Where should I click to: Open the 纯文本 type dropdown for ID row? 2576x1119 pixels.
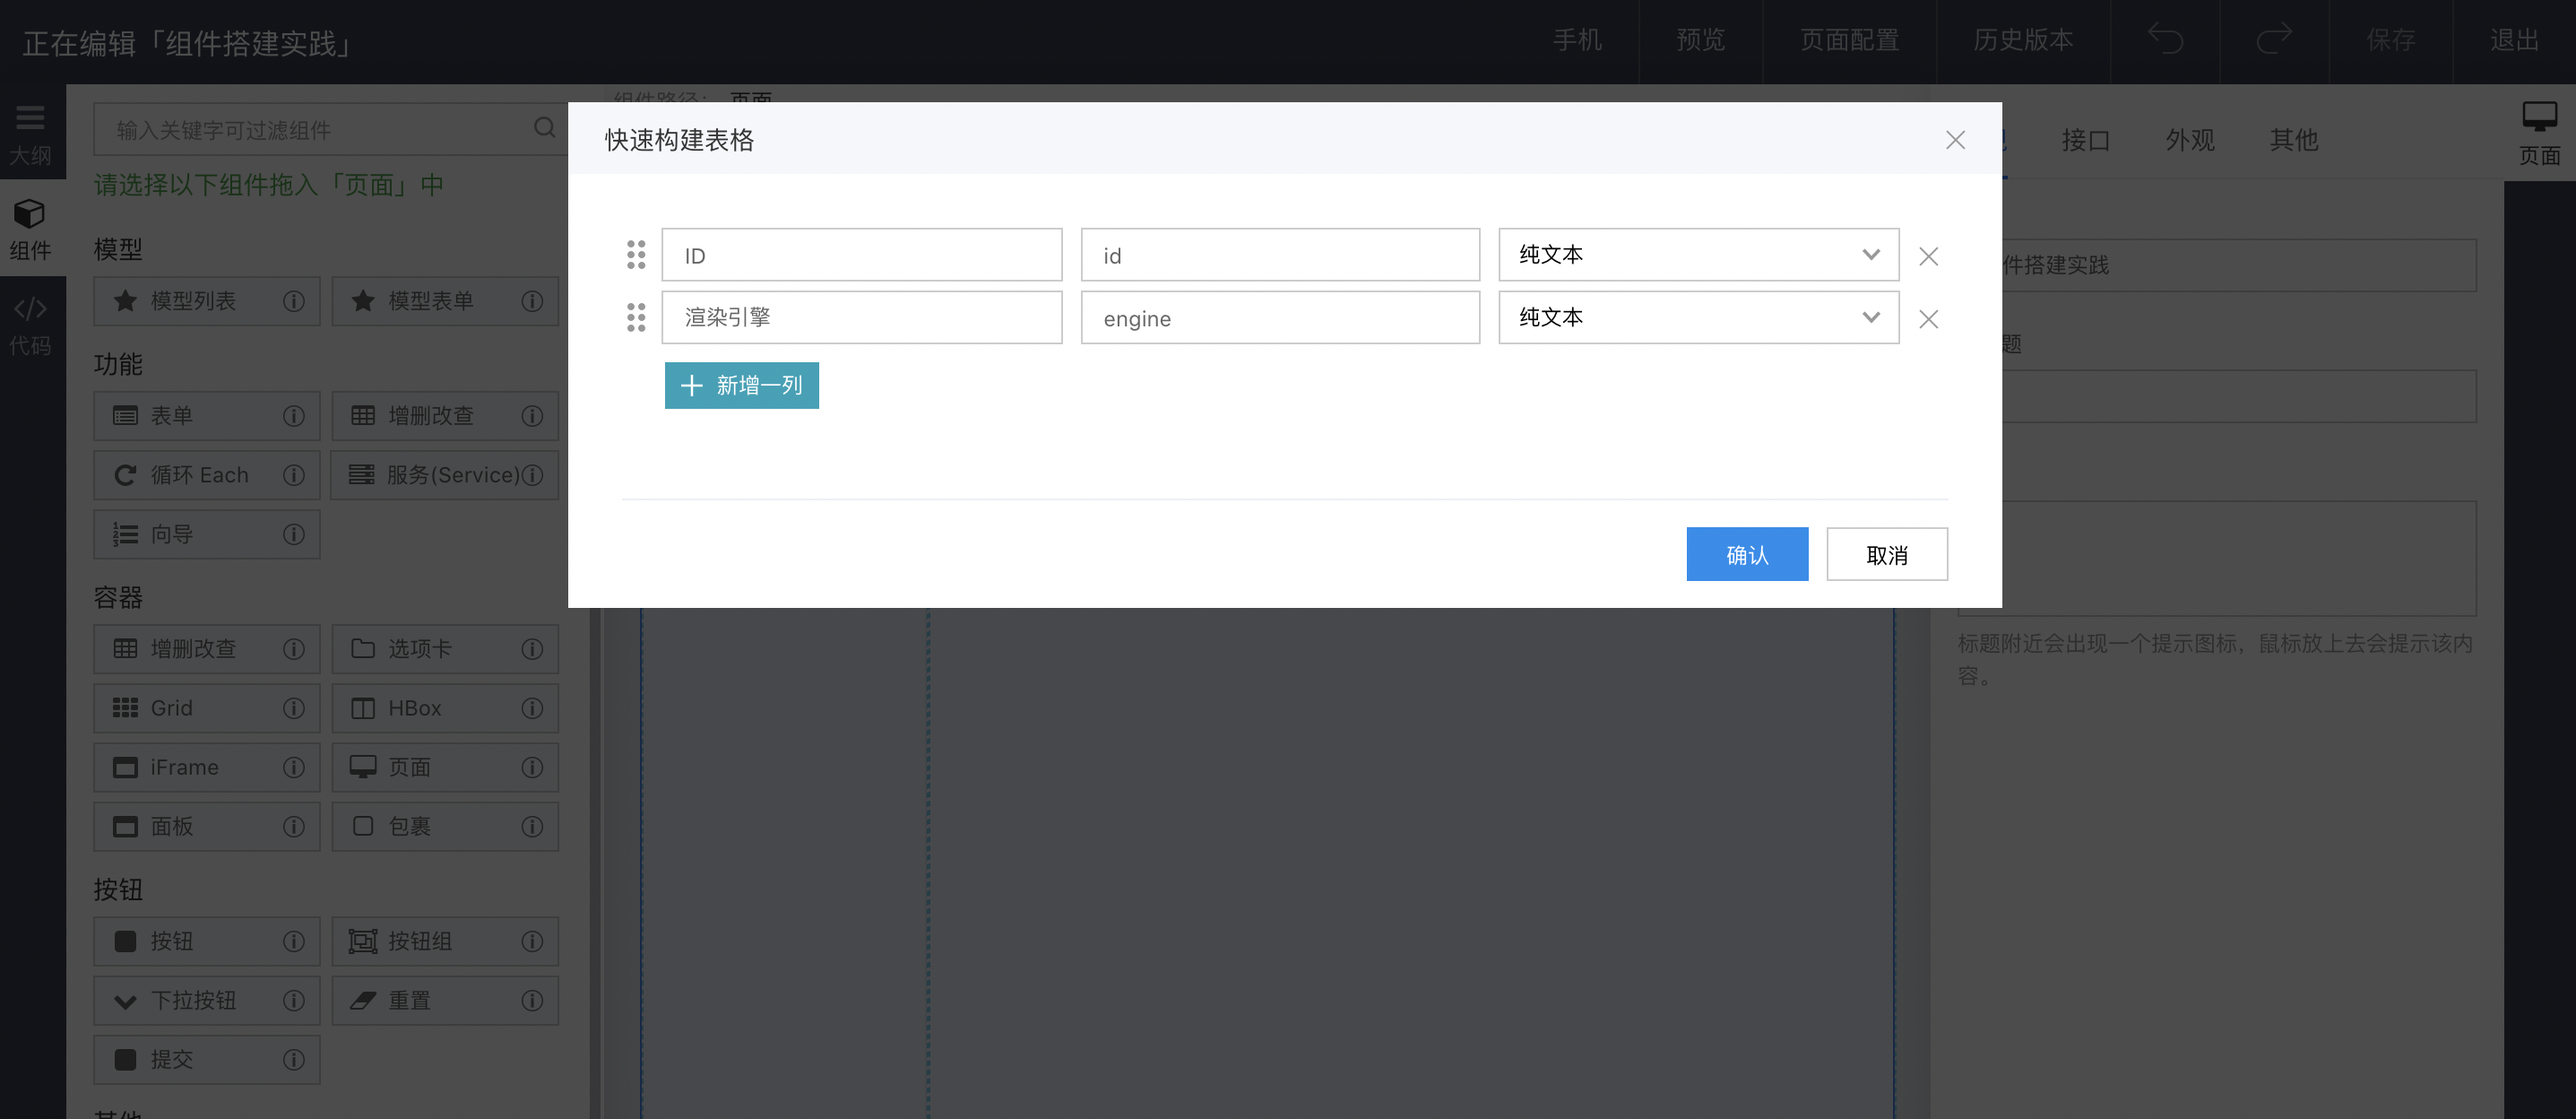coord(1698,255)
